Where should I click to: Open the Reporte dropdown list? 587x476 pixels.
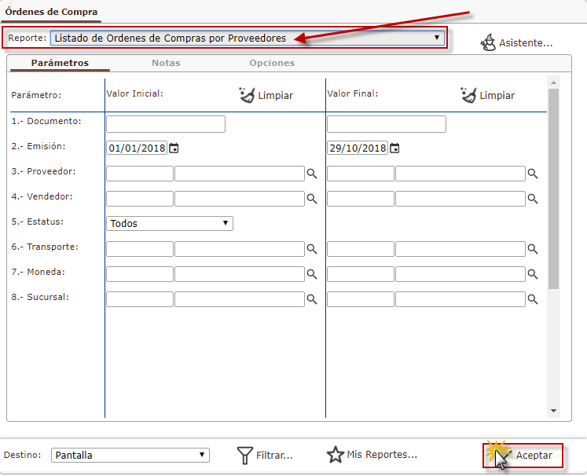pyautogui.click(x=248, y=38)
